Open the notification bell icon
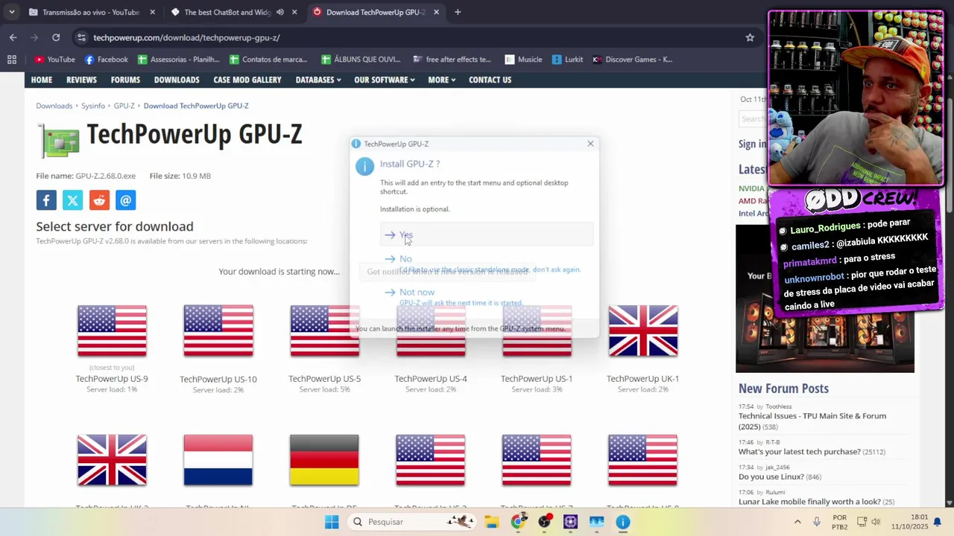This screenshot has width=954, height=536. 938,522
